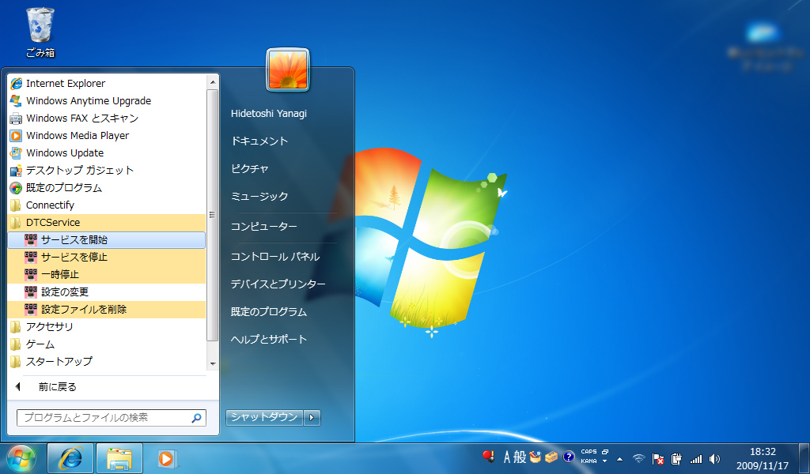Open Windows Media Player via its taskbar icon

166,457
